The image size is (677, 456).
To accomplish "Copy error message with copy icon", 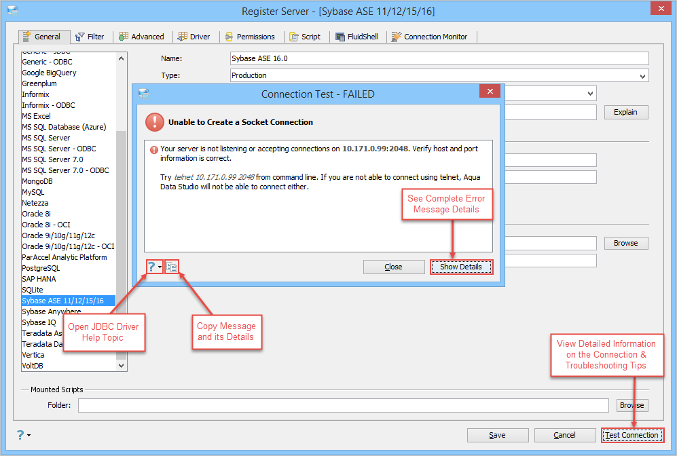I will (x=172, y=267).
